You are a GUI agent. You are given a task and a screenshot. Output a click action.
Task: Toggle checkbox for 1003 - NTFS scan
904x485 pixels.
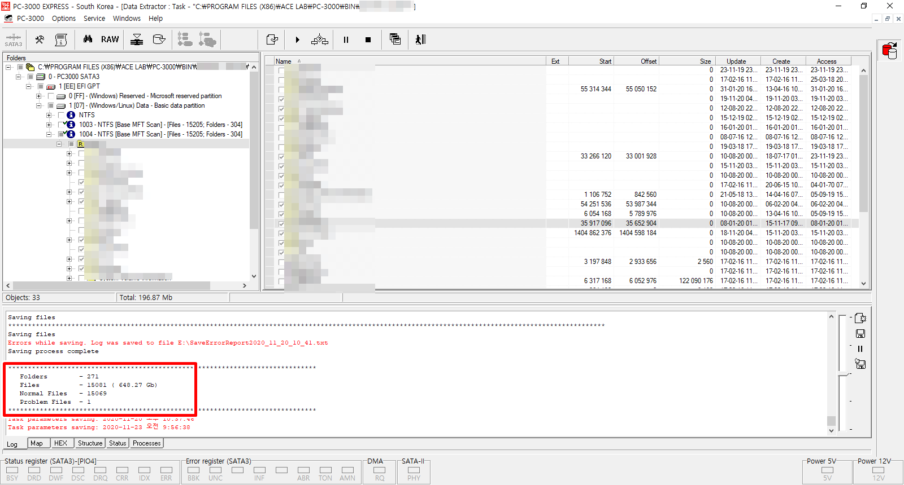pos(62,125)
